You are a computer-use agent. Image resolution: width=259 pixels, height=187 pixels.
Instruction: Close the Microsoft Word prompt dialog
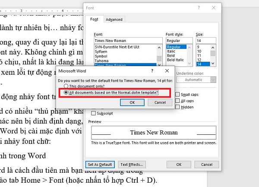(167, 71)
